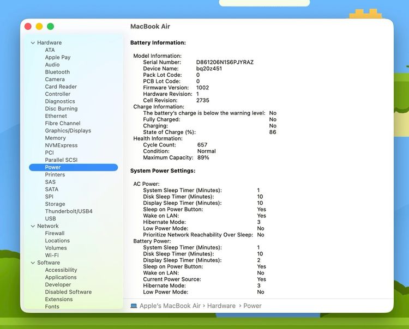Click the laptop icon in path bar
Image resolution: width=409 pixels, height=329 pixels.
pyautogui.click(x=134, y=306)
